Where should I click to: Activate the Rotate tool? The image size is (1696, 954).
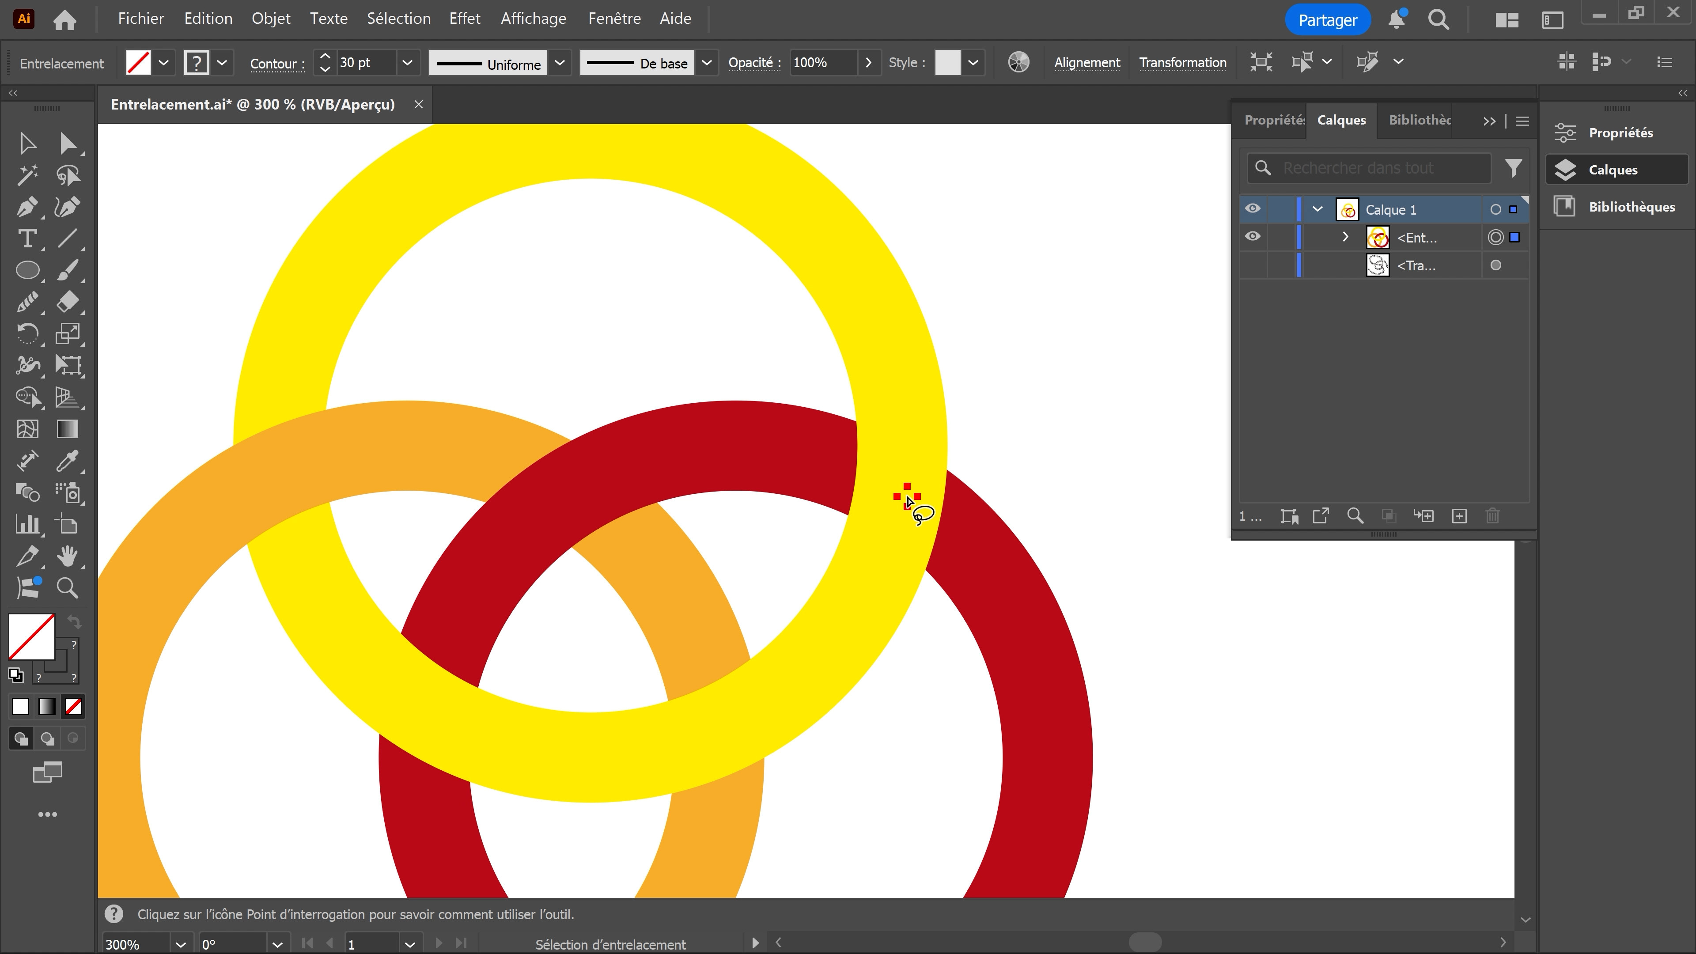(x=28, y=334)
